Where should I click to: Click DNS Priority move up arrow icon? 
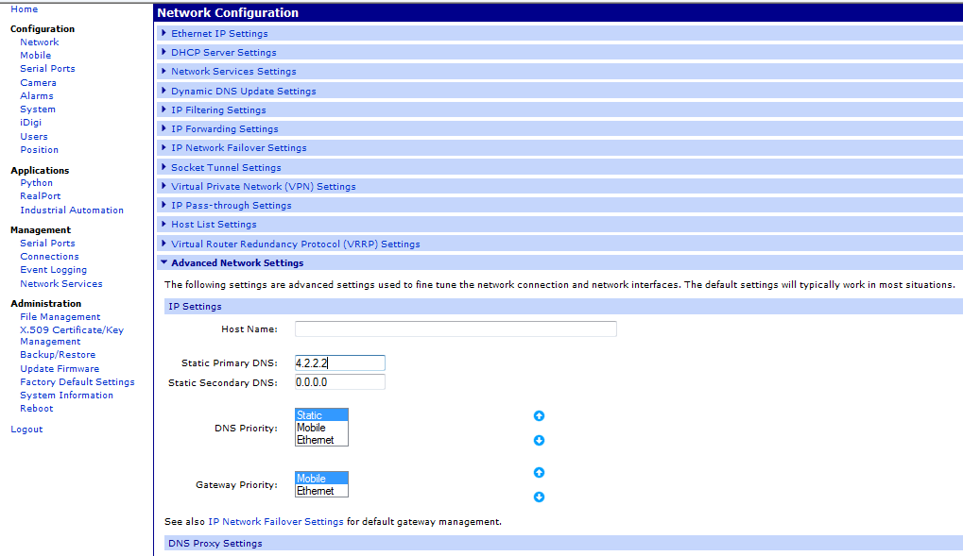point(539,415)
